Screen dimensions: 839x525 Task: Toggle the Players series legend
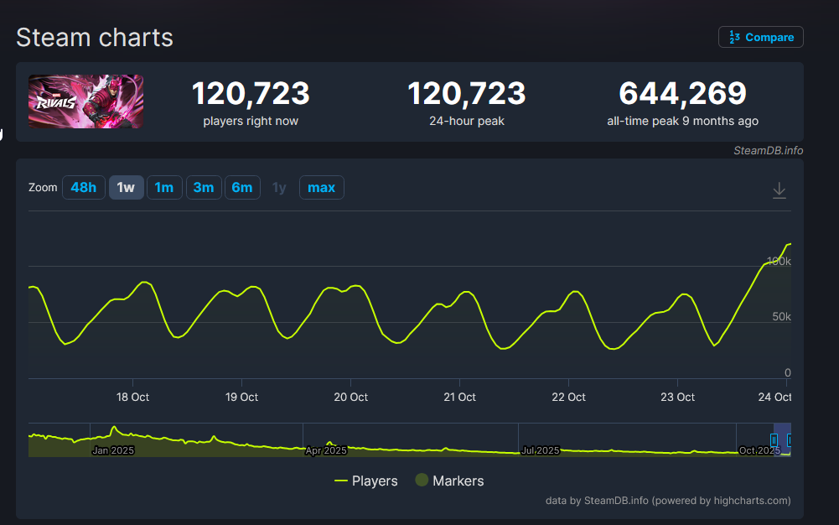click(x=366, y=481)
